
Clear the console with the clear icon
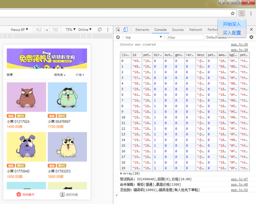tap(118, 37)
